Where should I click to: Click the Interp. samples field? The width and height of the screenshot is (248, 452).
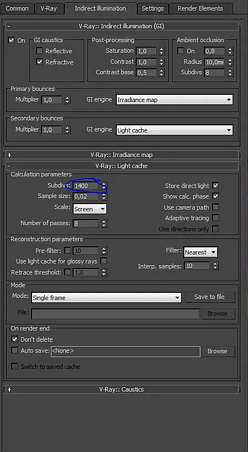point(198,266)
